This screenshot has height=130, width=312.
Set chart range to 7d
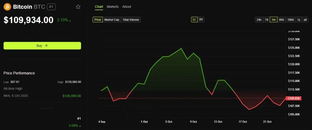[x=266, y=19]
